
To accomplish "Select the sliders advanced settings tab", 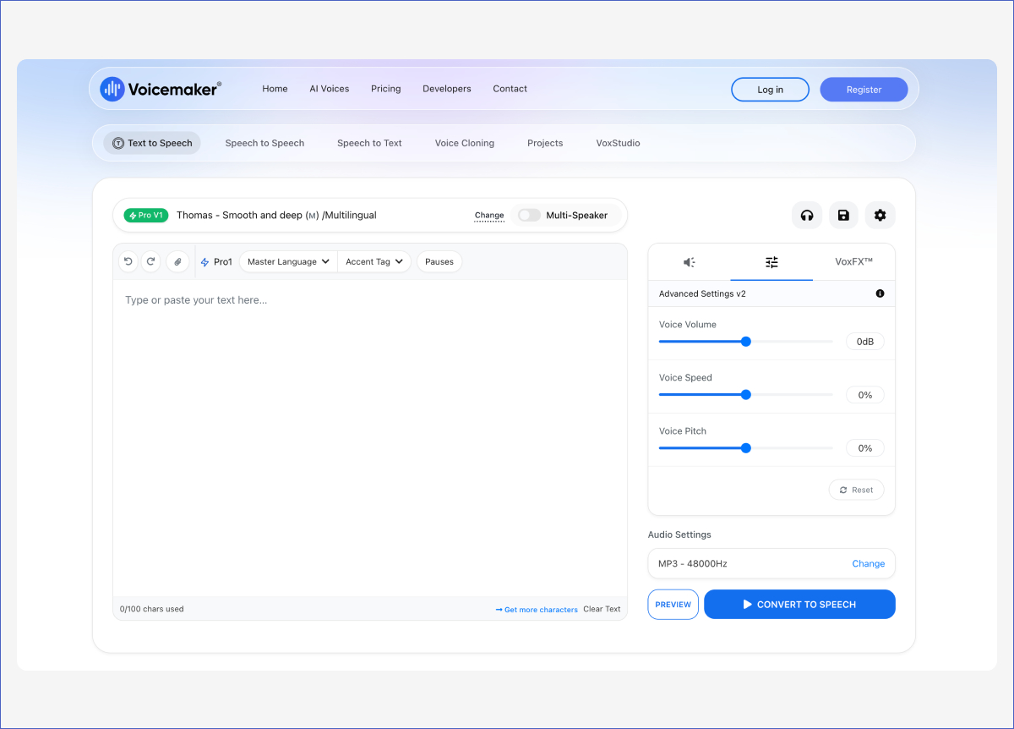I will pos(771,262).
